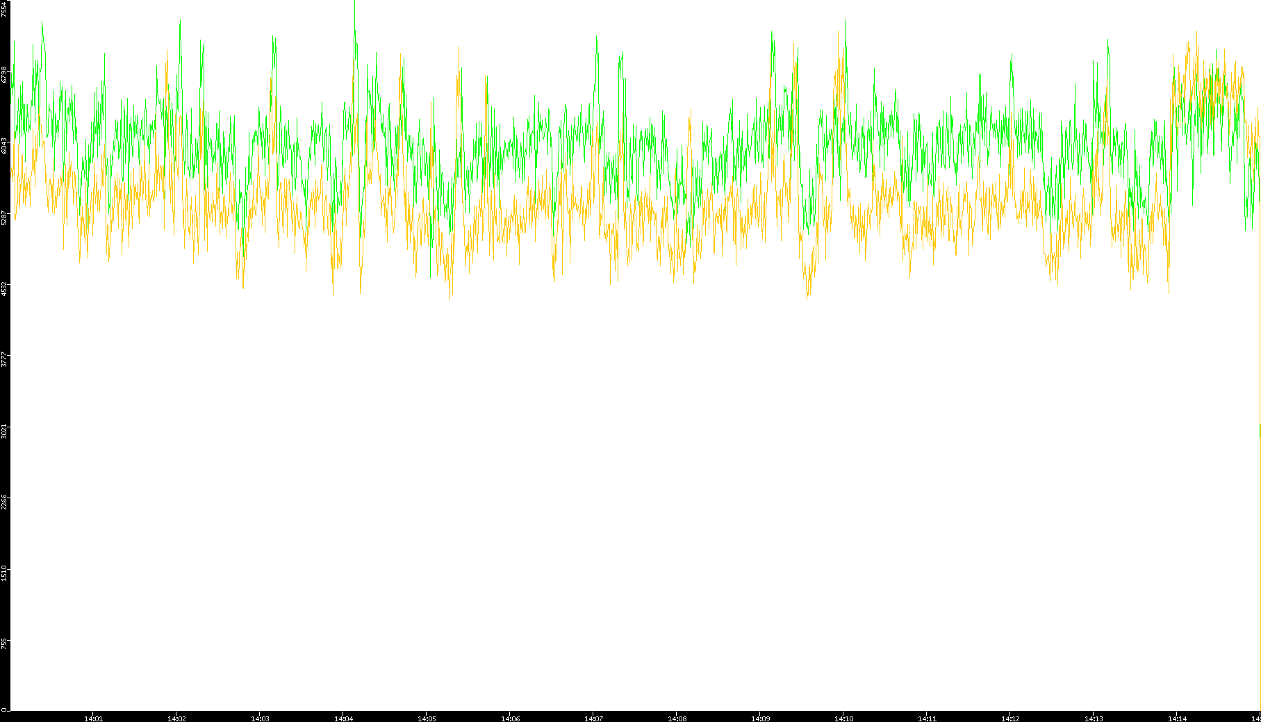Choose the 14:14 time axis label
Screen dimensions: 1261x722
1177,718
